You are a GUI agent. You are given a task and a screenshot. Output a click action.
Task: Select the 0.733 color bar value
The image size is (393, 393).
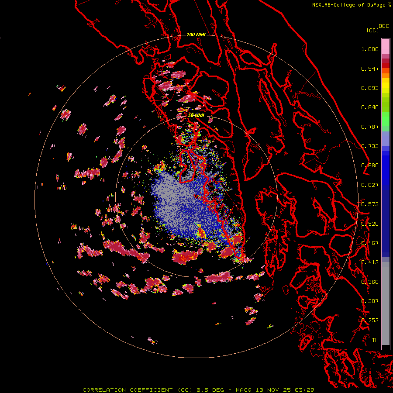pos(370,146)
